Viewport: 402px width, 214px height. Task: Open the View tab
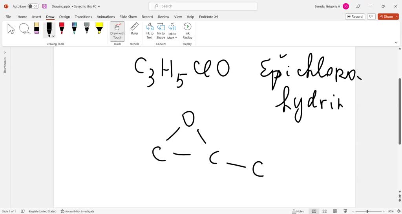[x=178, y=17]
